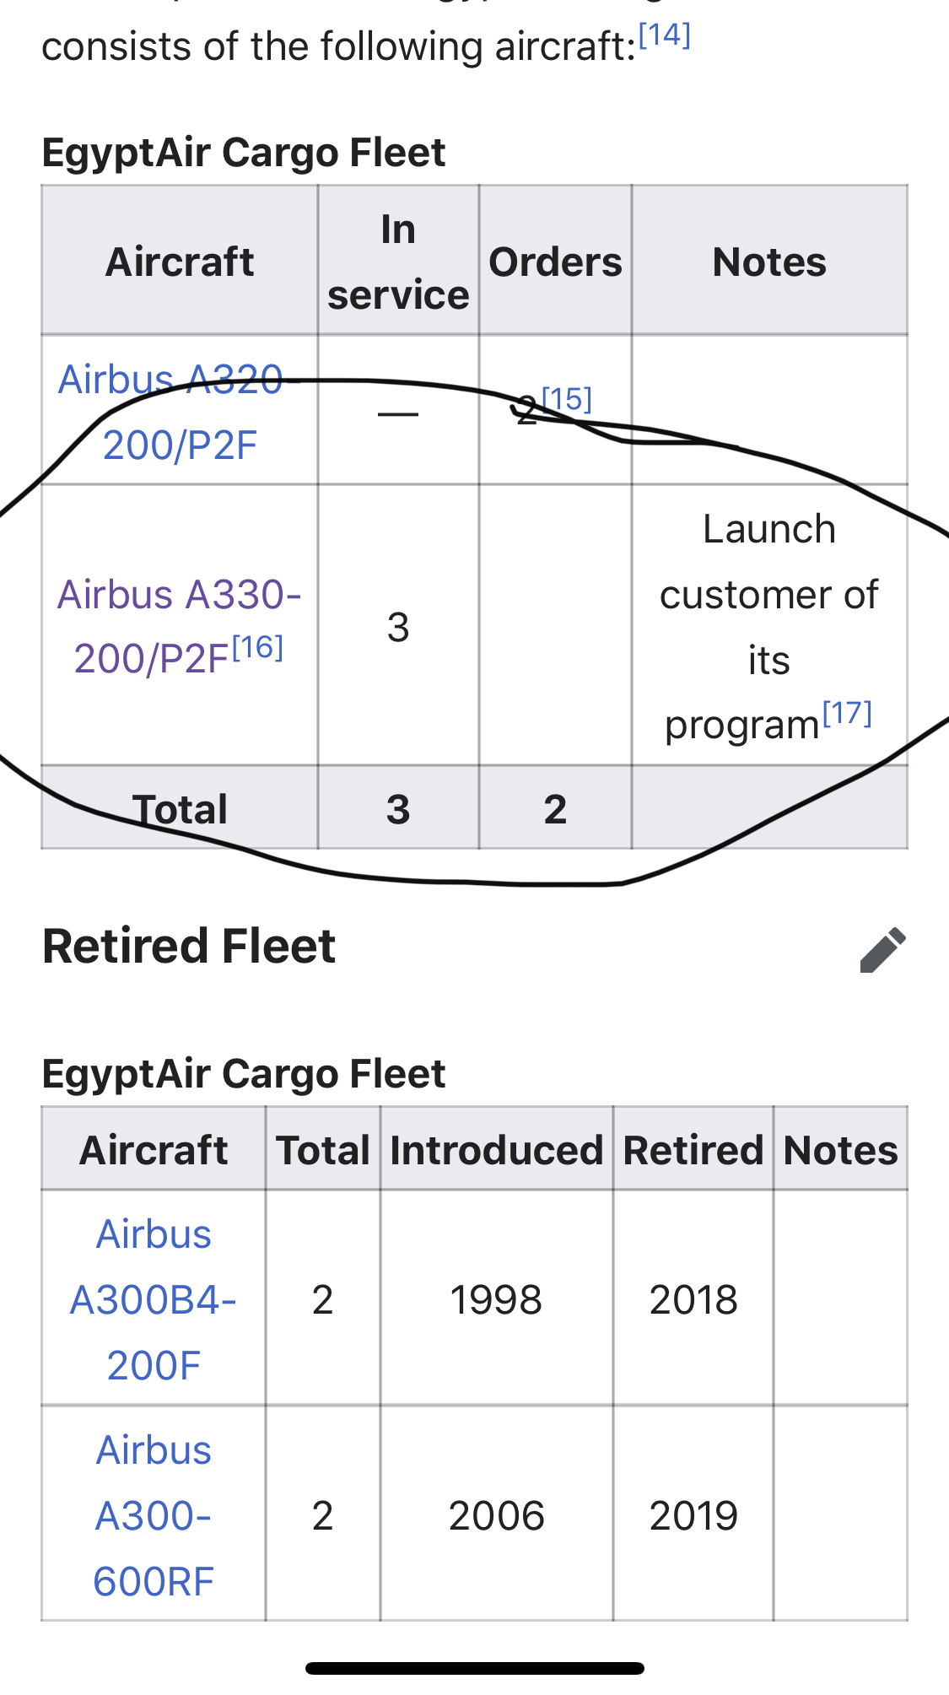Tap the iOS home indicator bar
This screenshot has width=949, height=1695.
tap(475, 1668)
